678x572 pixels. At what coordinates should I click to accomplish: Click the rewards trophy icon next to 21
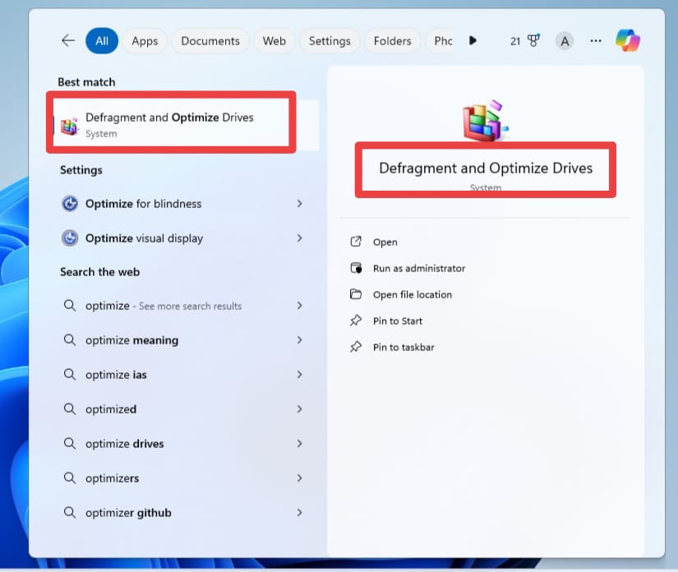click(533, 40)
